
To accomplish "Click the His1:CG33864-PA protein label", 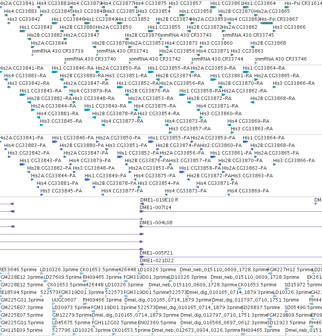I will pos(264,138).
